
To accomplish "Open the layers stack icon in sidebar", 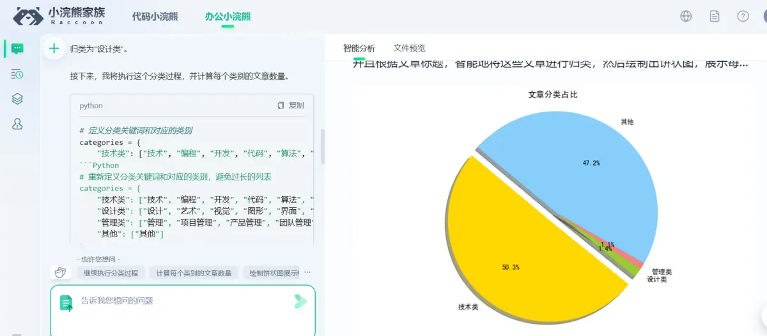I will click(x=17, y=99).
